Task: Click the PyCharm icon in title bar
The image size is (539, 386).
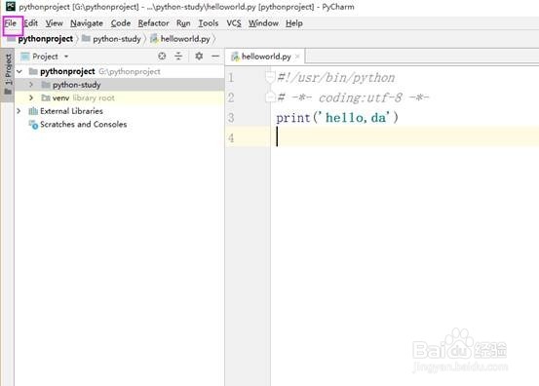Action: click(11, 6)
